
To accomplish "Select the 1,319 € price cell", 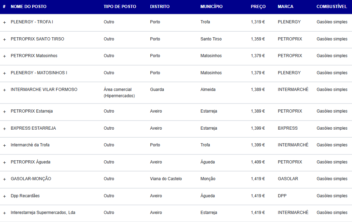I will tap(258, 22).
